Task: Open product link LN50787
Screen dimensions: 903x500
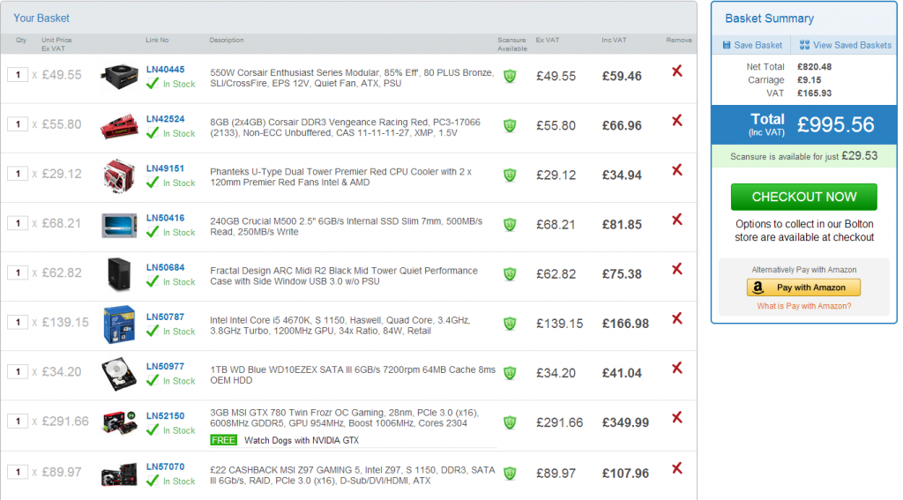Action: [x=165, y=317]
